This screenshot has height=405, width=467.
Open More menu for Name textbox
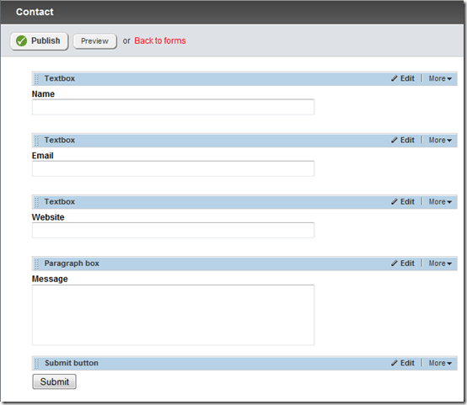pos(440,78)
